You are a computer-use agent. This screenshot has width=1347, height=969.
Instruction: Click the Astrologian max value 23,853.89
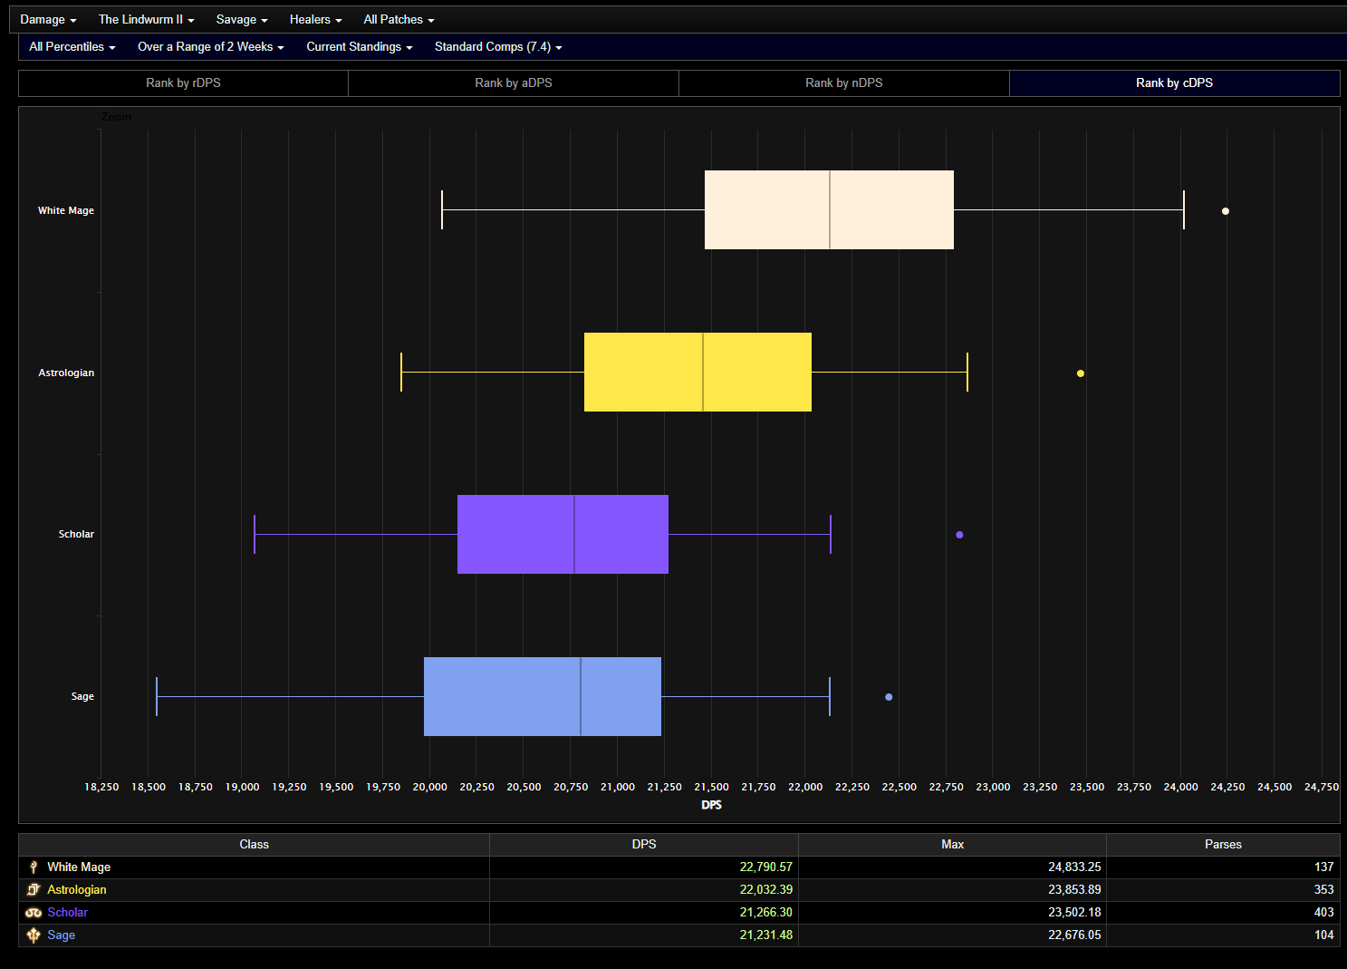coord(1075,890)
